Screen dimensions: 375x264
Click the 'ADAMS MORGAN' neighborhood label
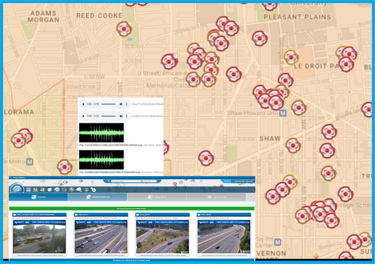43,17
